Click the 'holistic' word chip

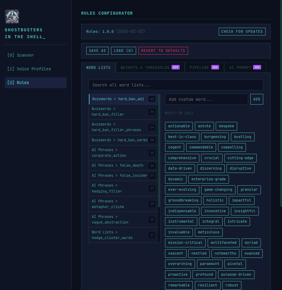(215, 201)
